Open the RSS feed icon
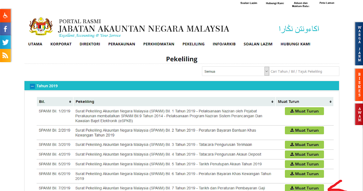This screenshot has width=363, height=191. tap(5, 55)
